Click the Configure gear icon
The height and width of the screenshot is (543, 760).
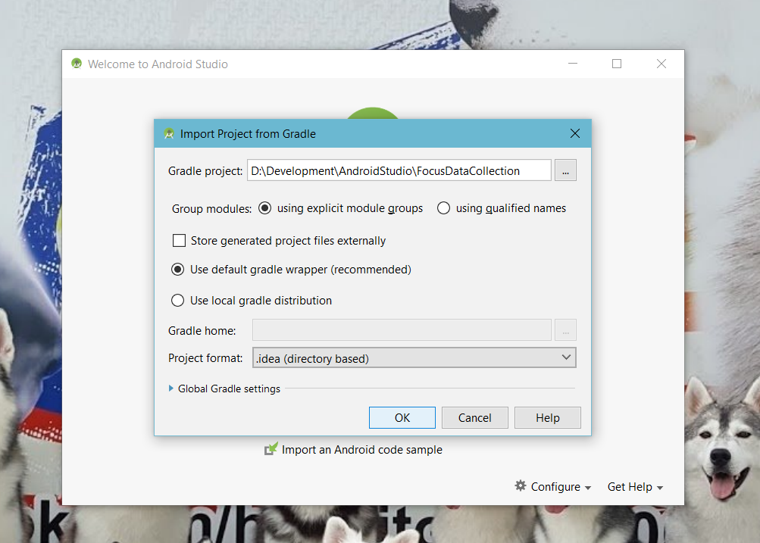click(x=521, y=486)
